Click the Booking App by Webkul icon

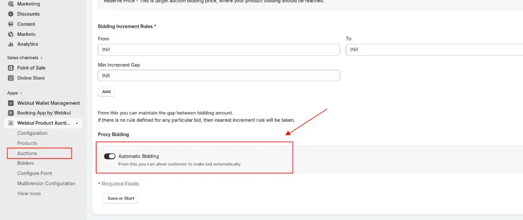pyautogui.click(x=10, y=113)
